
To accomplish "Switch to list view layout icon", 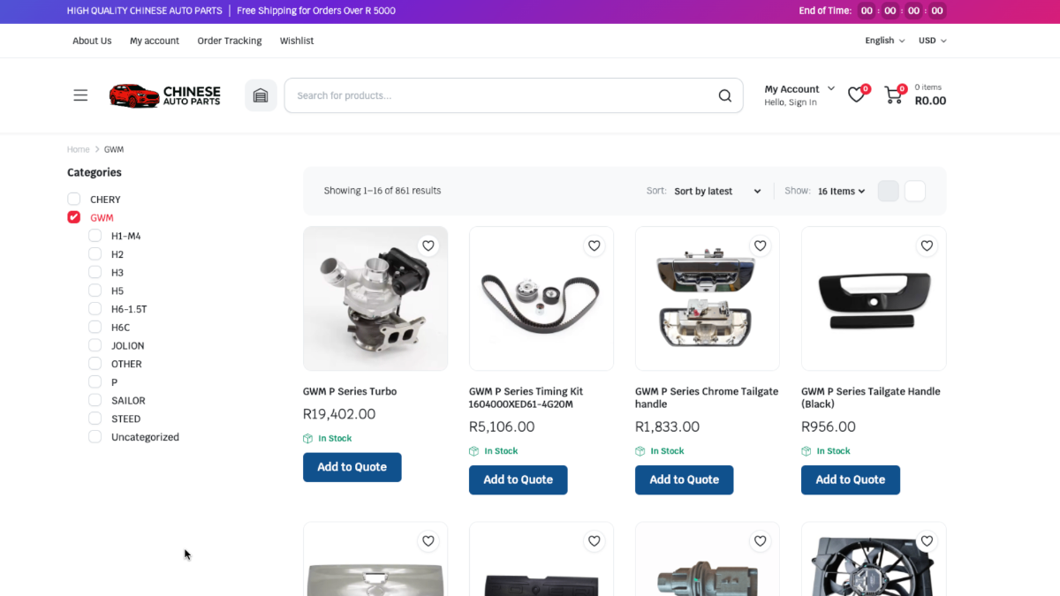I will click(915, 190).
